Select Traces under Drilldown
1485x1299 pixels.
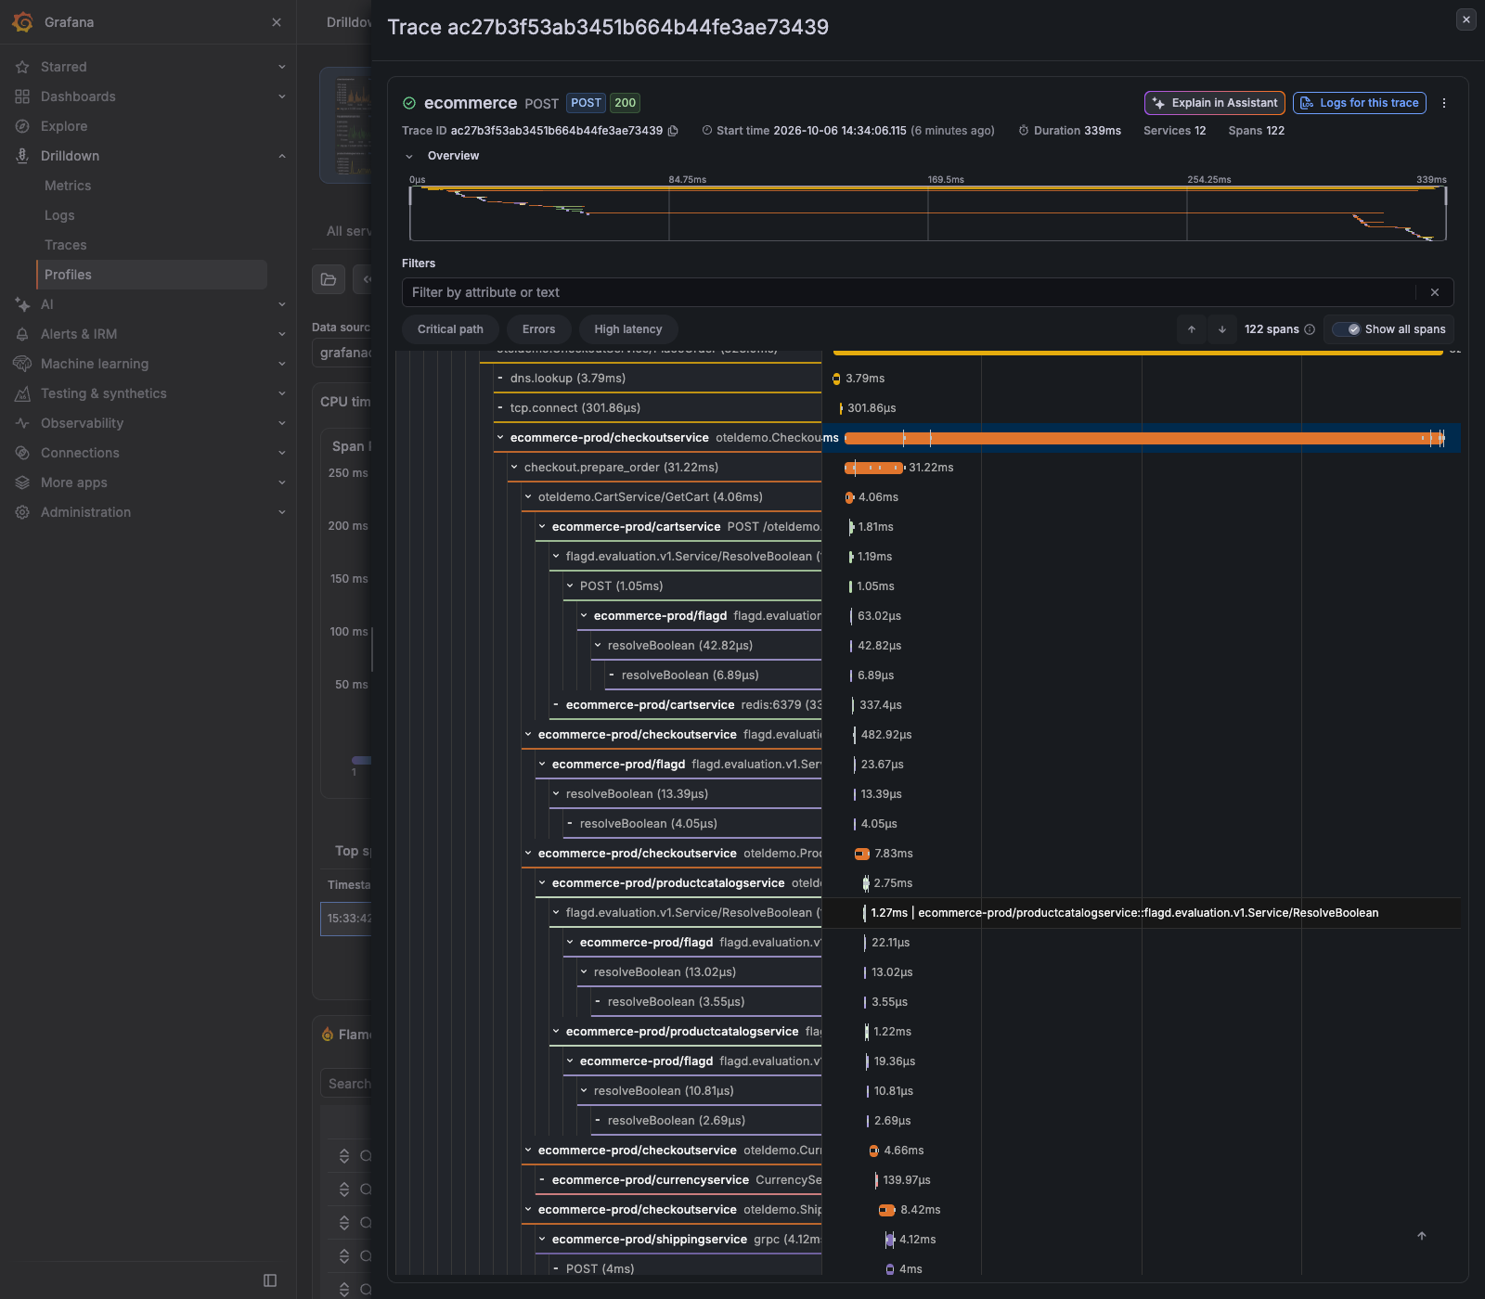[66, 245]
